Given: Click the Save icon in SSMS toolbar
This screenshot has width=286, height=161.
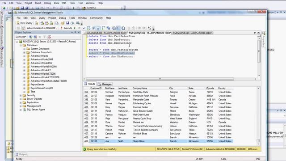Looking at the screenshot, I should coord(67,23).
